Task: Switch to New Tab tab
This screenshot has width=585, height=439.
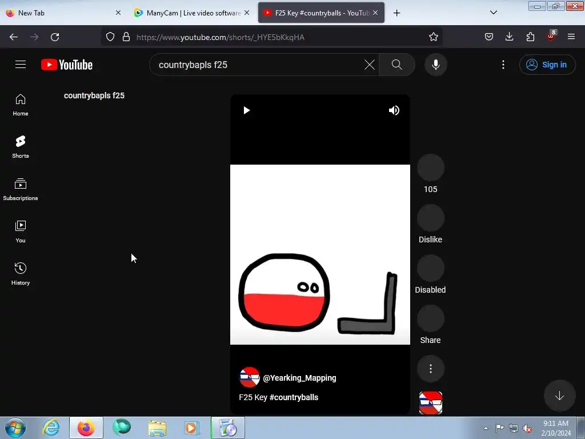Action: 64,13
